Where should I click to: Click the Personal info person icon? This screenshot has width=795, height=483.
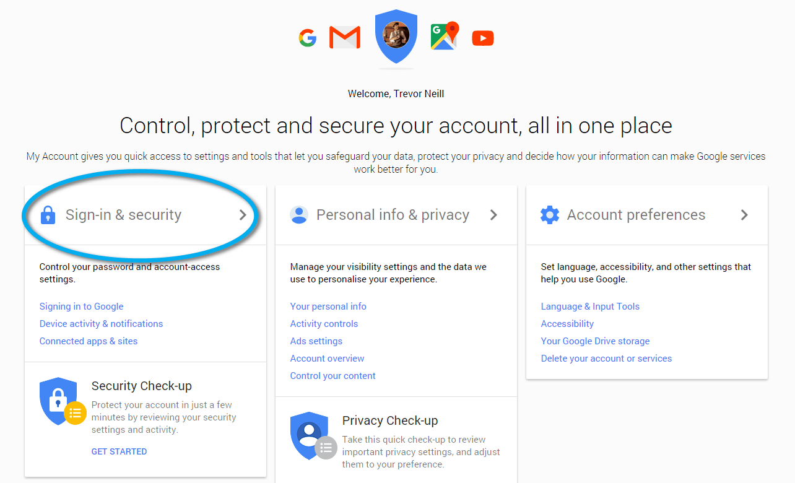299,215
